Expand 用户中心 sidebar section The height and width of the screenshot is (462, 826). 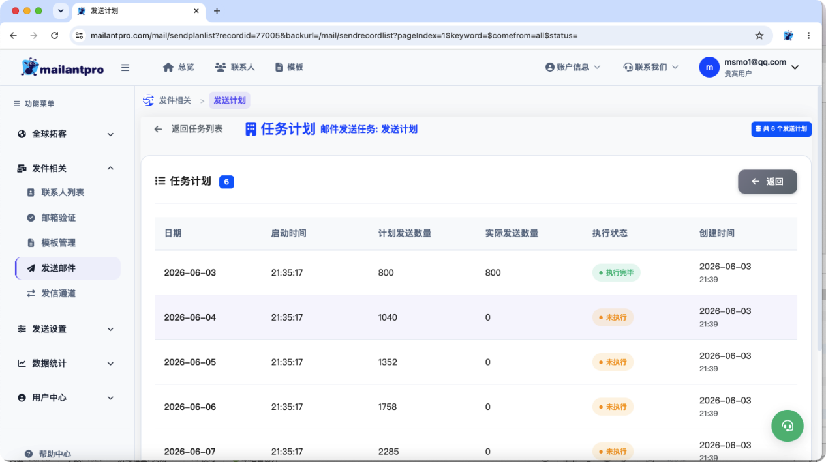click(x=65, y=397)
